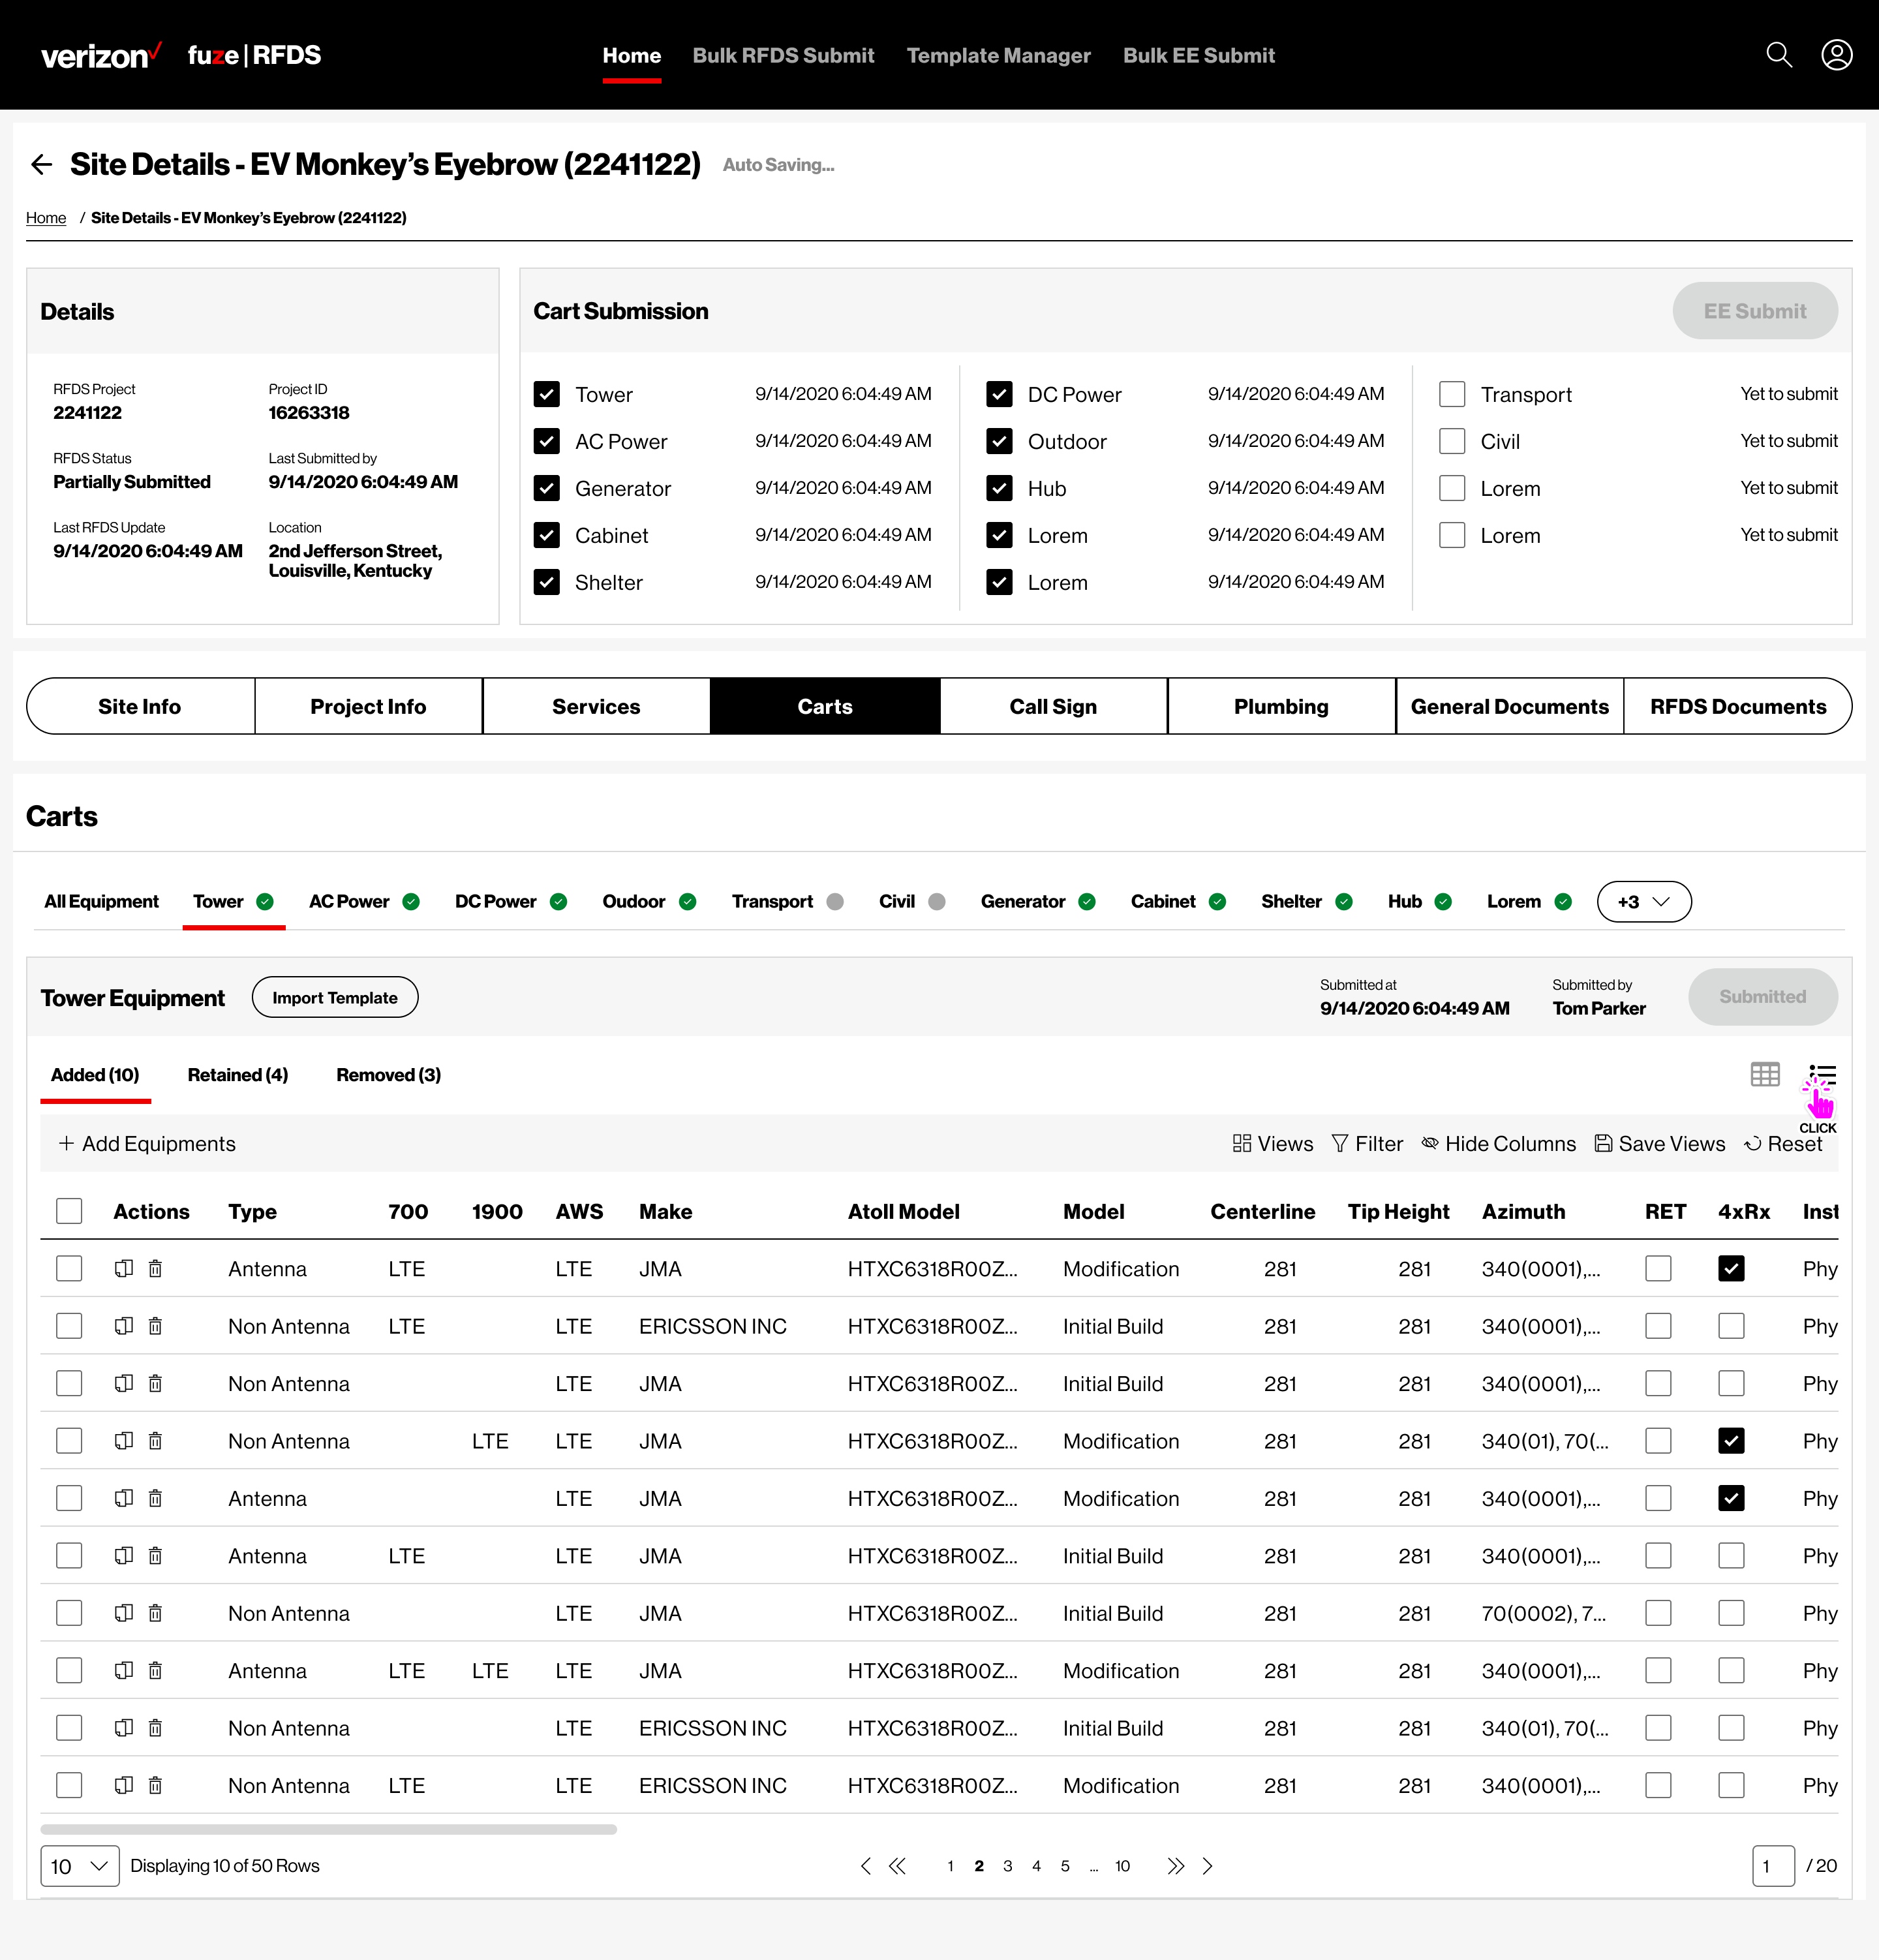Image resolution: width=1879 pixels, height=1960 pixels.
Task: Click Hide Columns option
Action: point(1498,1143)
